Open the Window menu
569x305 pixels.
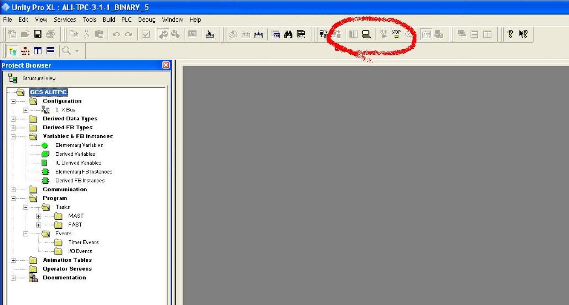pos(172,20)
